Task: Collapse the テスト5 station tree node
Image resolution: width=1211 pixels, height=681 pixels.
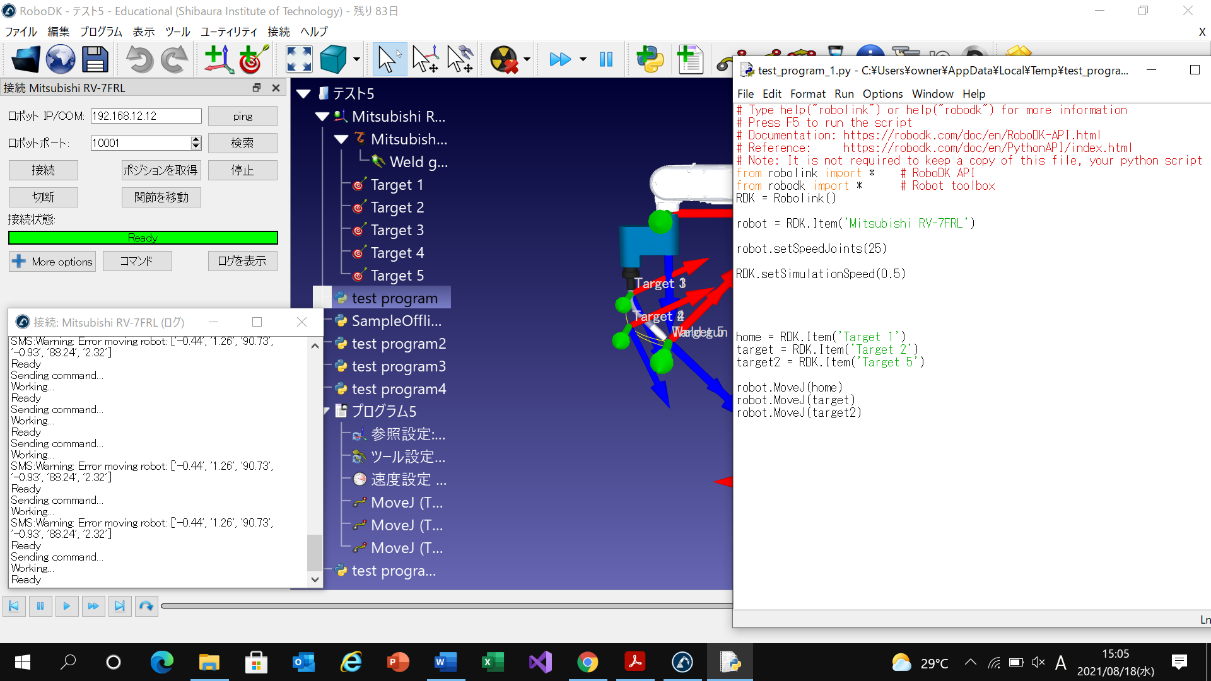Action: tap(304, 94)
